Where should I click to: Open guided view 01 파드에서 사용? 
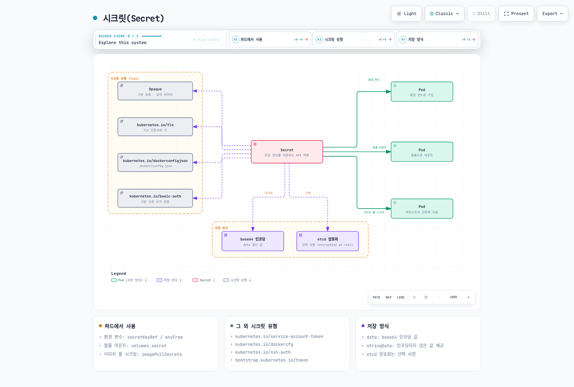(x=270, y=39)
